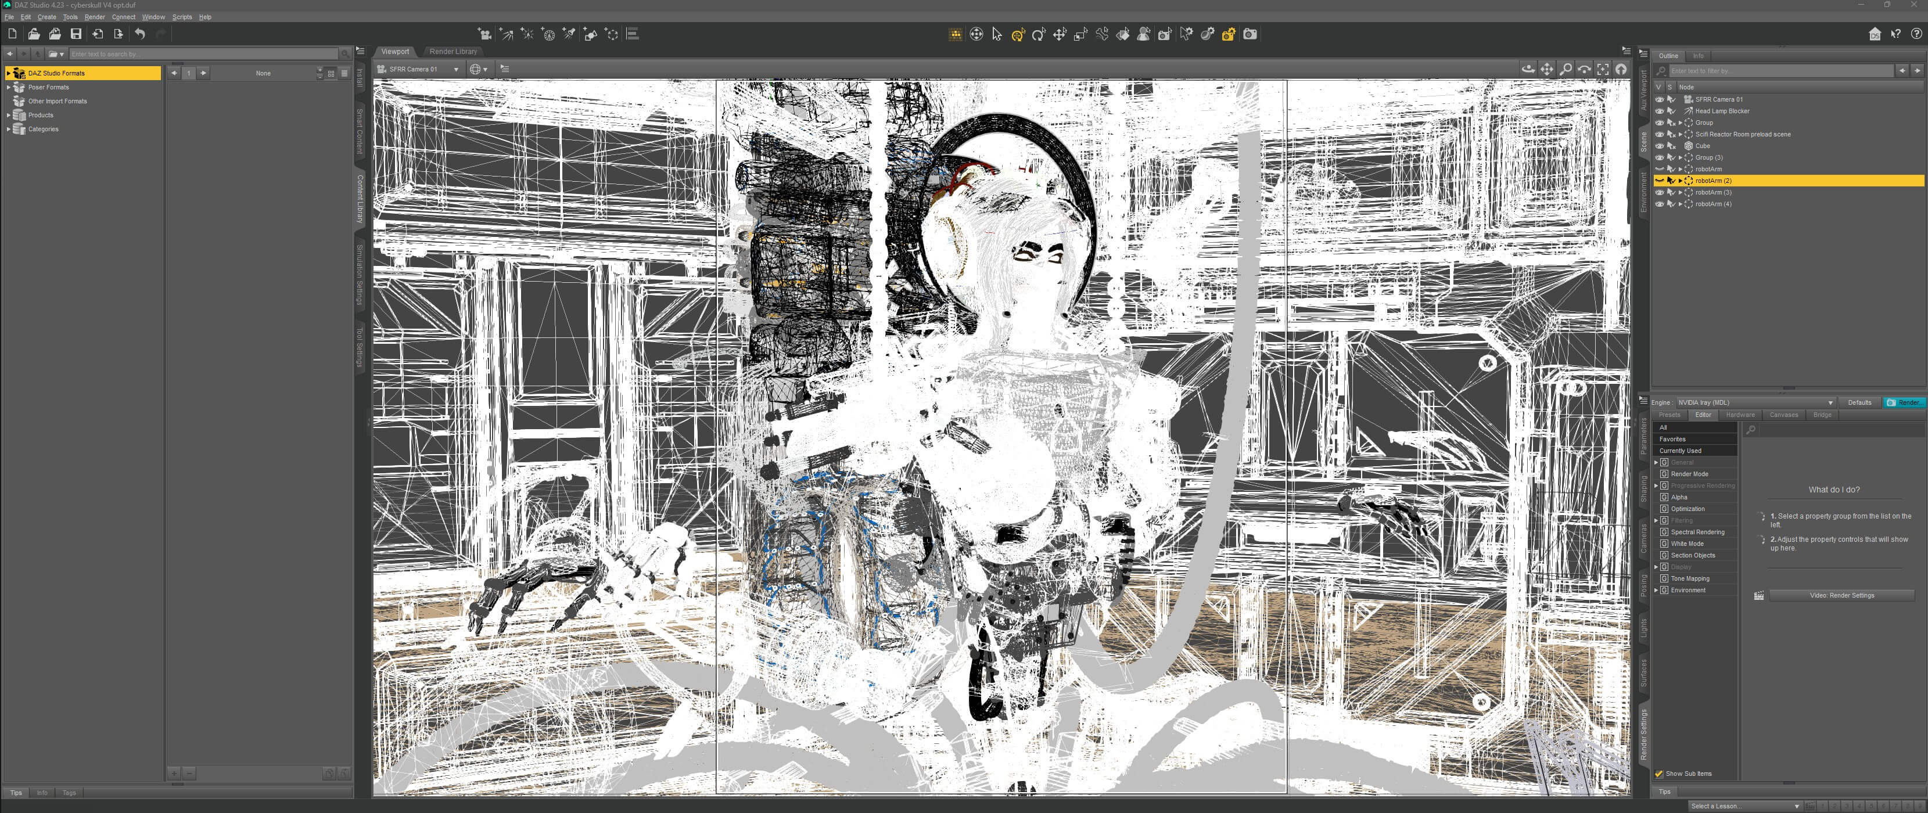Activate the Universal manipulator tool

click(1018, 34)
